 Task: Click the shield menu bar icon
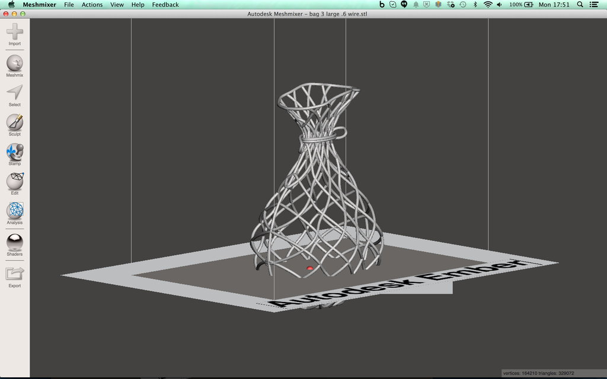427,5
